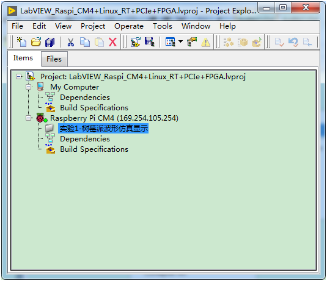Click the gray folder icon beside 实验1
The width and height of the screenshot is (327, 281).
(50, 129)
